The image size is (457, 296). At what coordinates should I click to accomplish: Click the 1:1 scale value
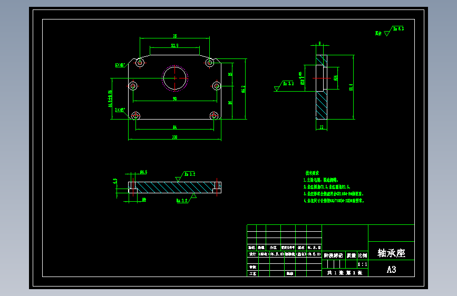click(362, 264)
